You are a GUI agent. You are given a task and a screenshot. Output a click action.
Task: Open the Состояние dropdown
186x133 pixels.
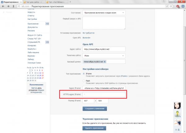point(104,13)
